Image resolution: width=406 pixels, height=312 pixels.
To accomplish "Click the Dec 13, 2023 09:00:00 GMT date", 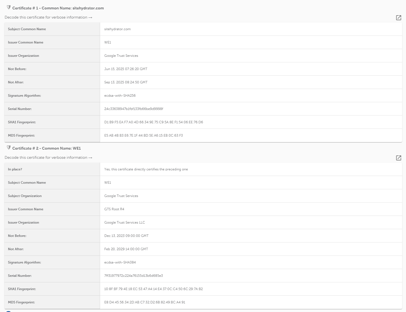I will coord(126,236).
